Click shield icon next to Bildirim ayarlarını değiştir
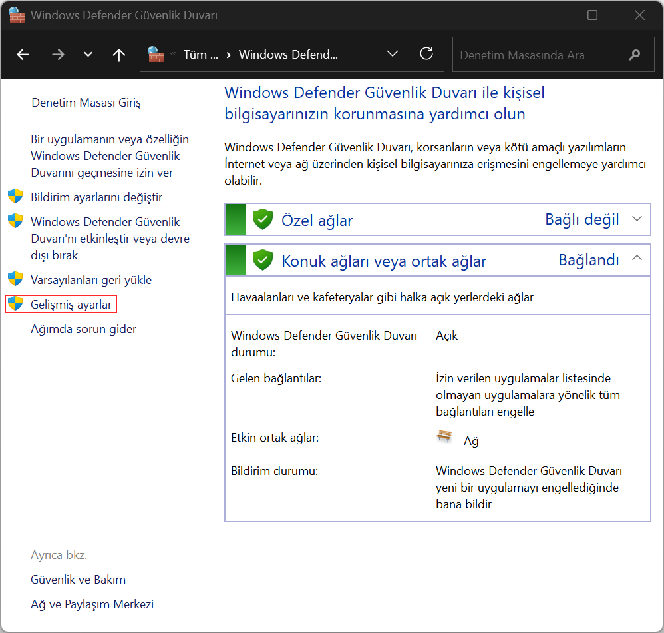The height and width of the screenshot is (633, 664). [x=16, y=197]
